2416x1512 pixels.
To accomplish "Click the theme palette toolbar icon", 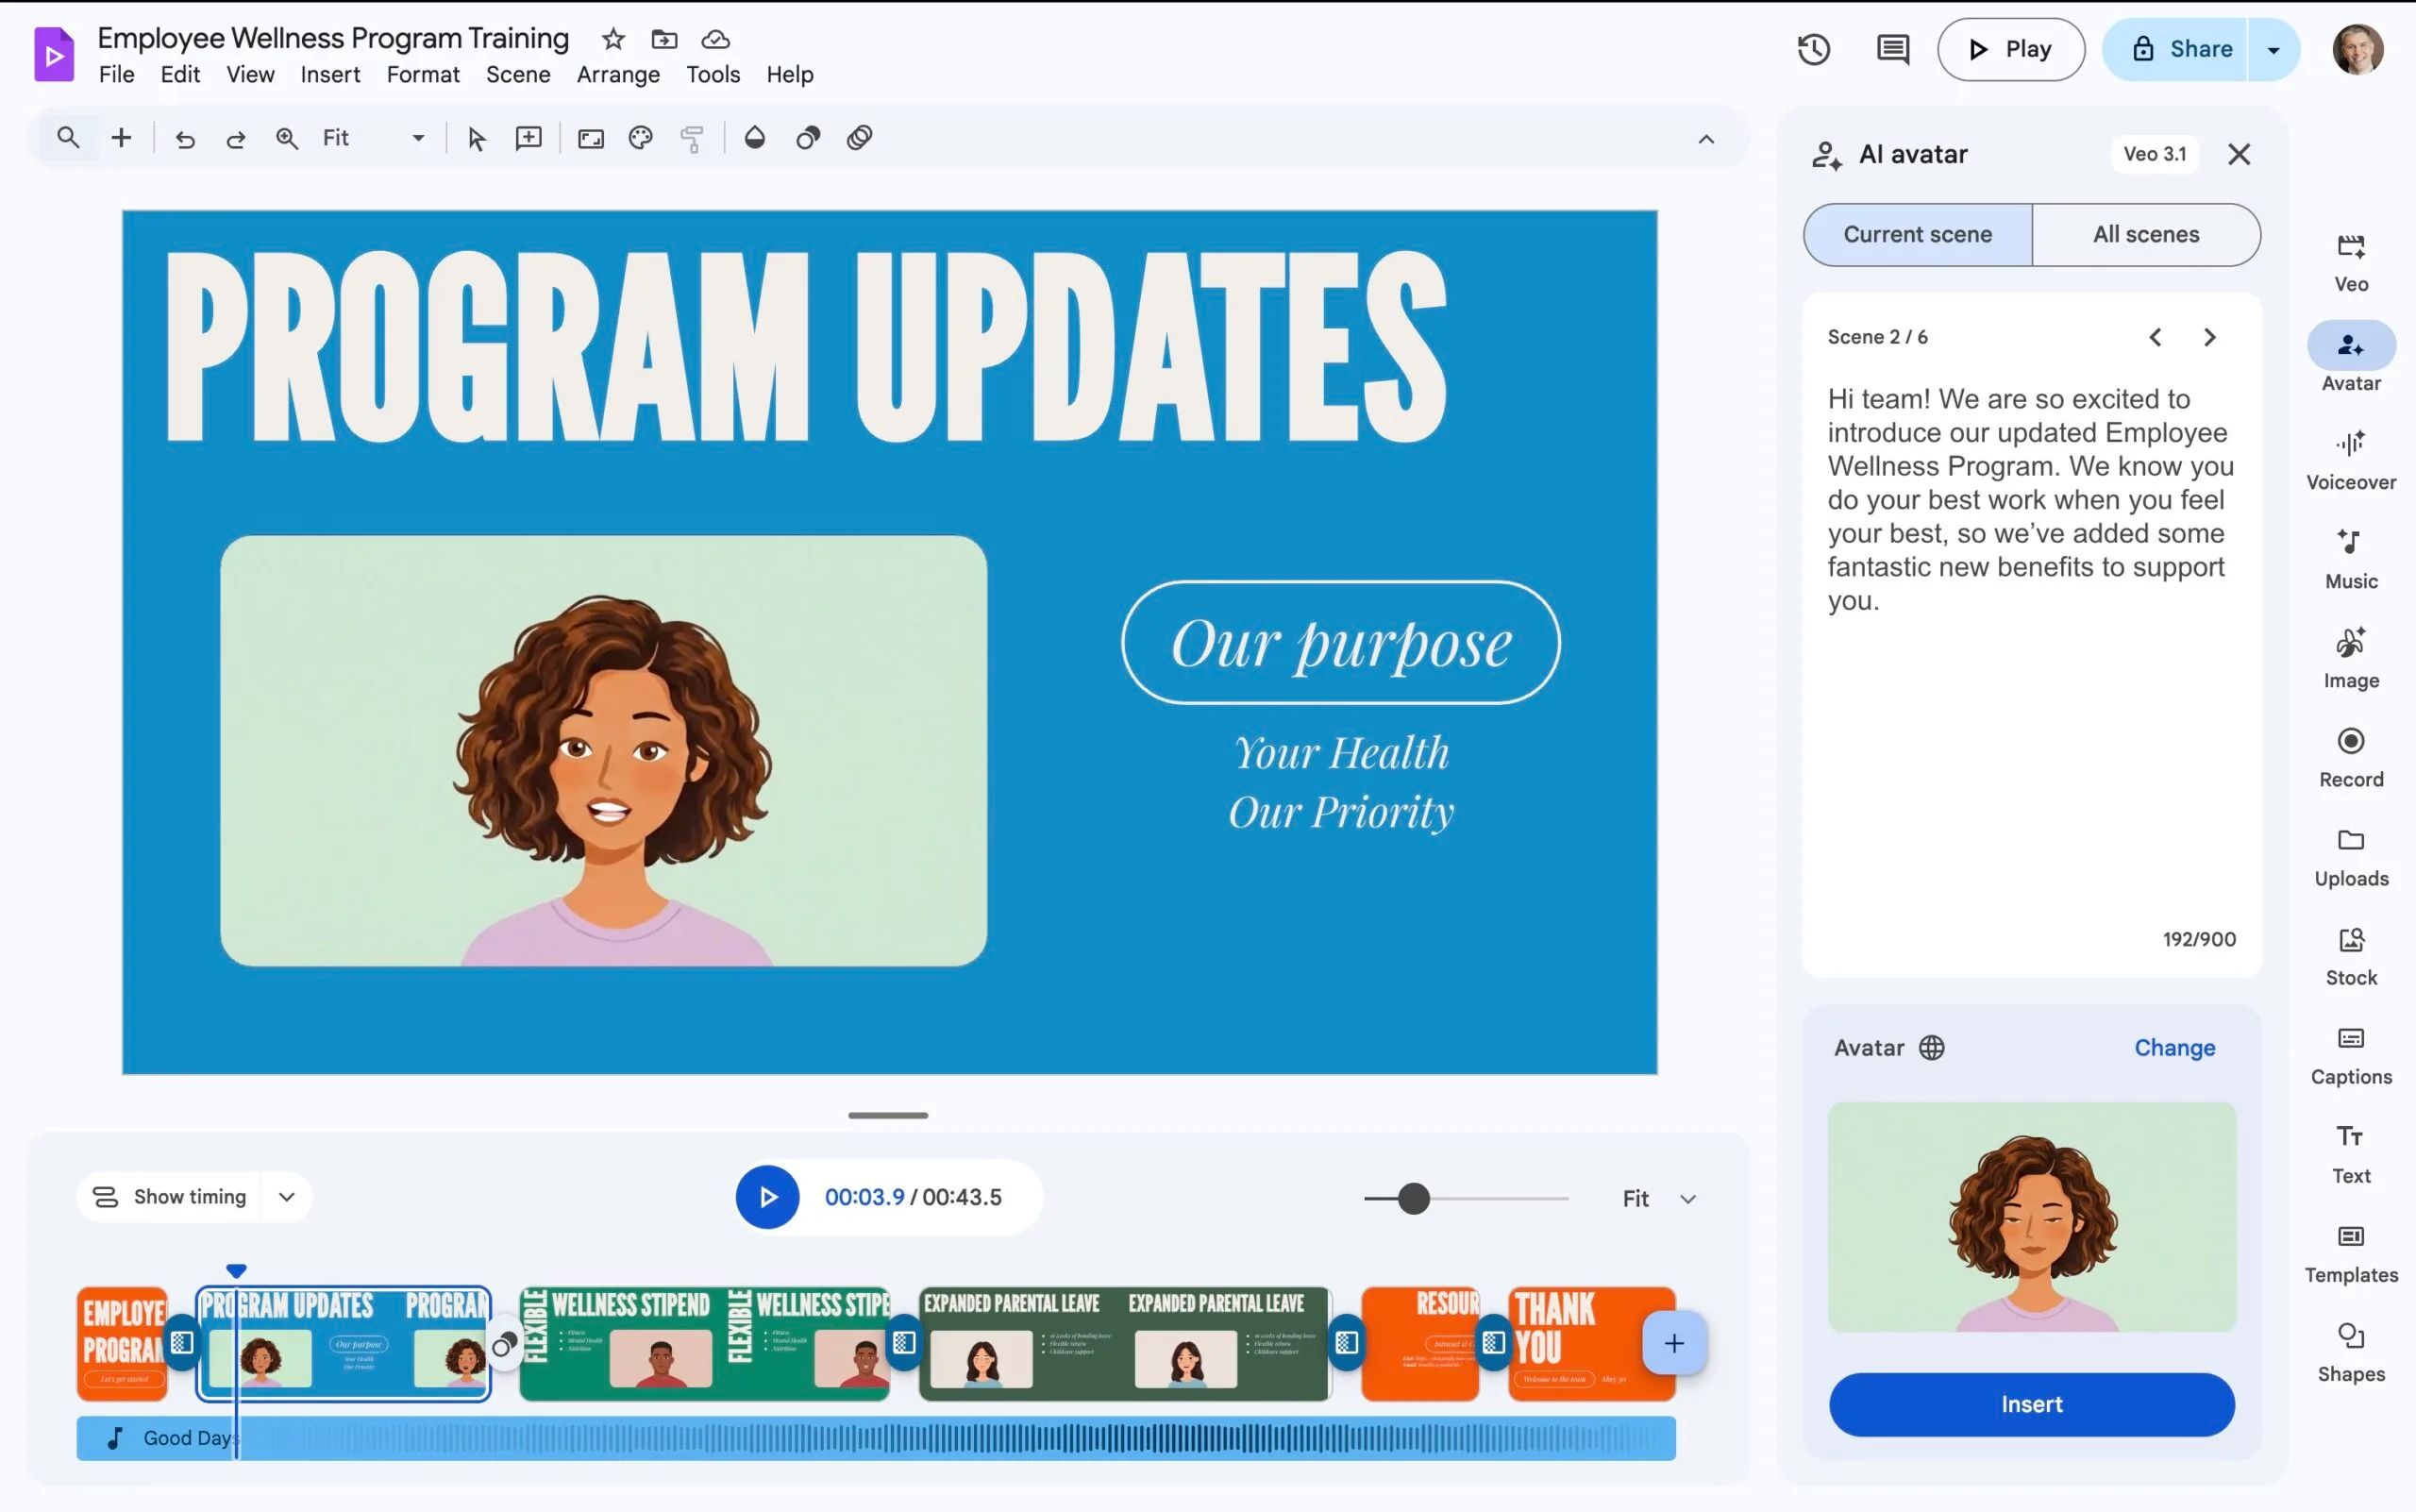I will [x=640, y=138].
